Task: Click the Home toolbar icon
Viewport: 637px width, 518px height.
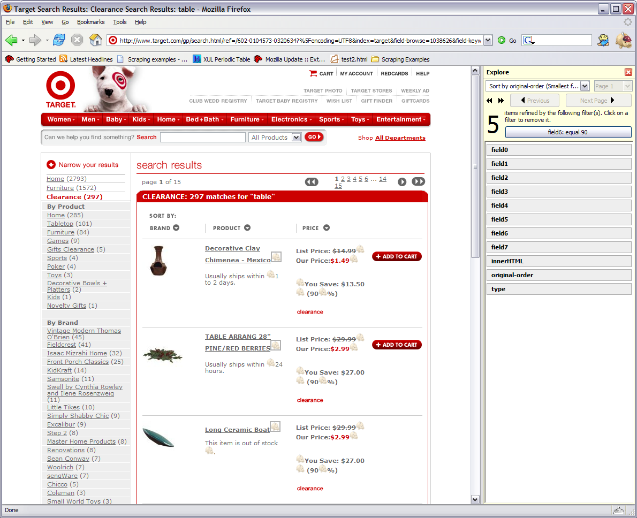Action: [x=95, y=40]
